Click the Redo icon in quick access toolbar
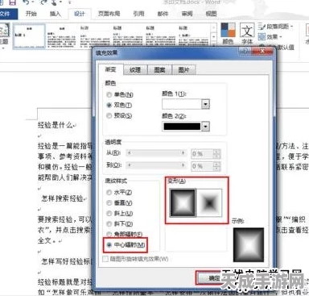 (x=43, y=2)
